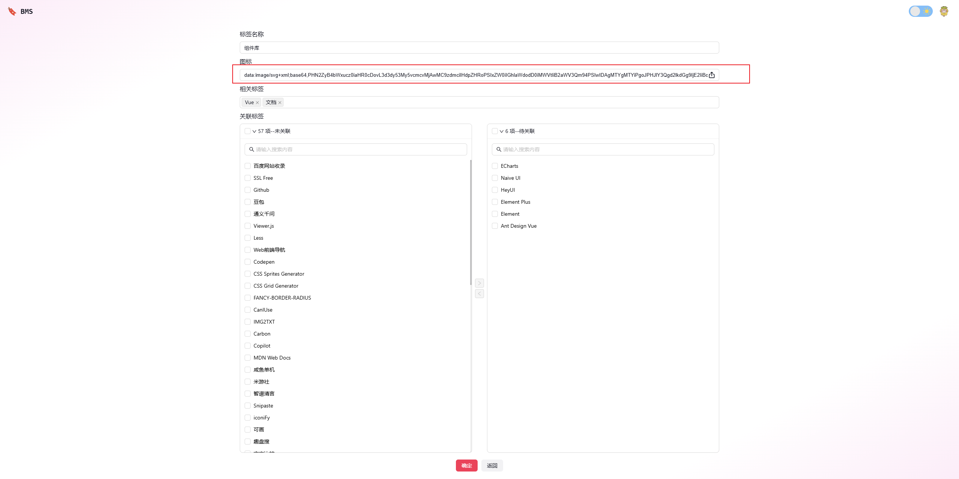
Task: Click search icon in 未关联 list
Action: [x=252, y=149]
